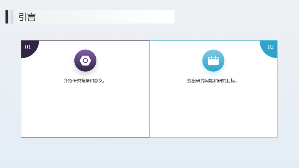Click the text 介绍研究背景和意义。
299x168 pixels.
[84, 81]
